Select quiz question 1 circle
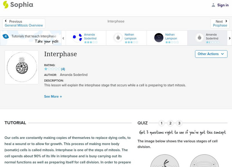Image resolution: width=232 pixels, height=167 pixels. 162,123
